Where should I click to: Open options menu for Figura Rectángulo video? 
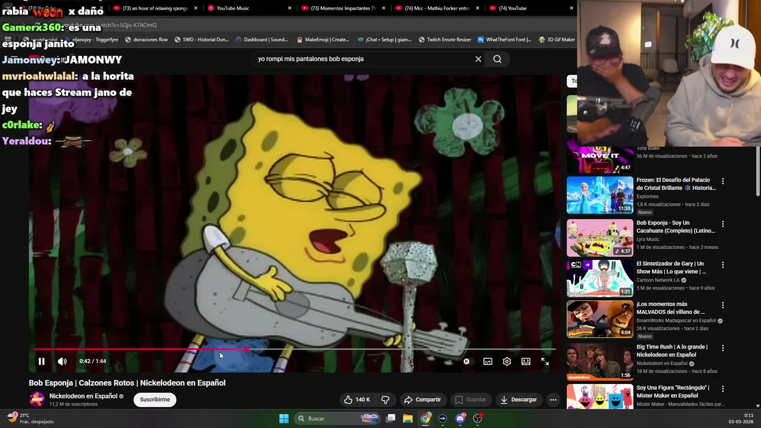point(723,389)
